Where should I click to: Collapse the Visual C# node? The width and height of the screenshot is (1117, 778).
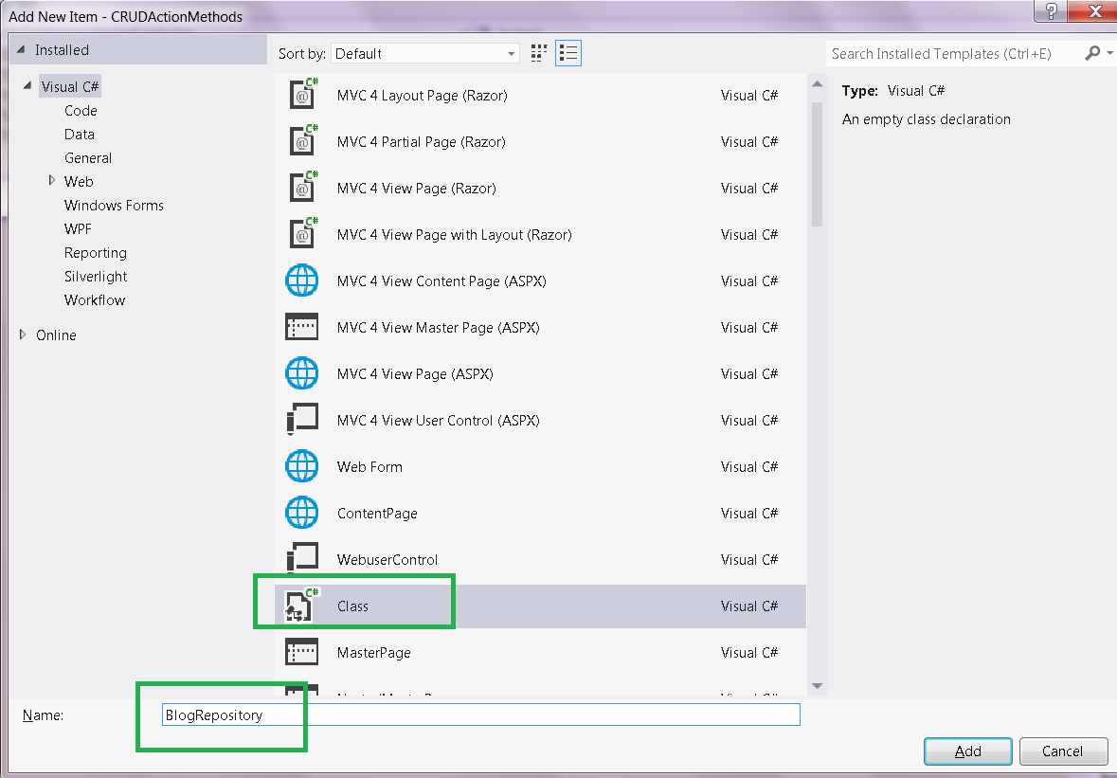[27, 85]
